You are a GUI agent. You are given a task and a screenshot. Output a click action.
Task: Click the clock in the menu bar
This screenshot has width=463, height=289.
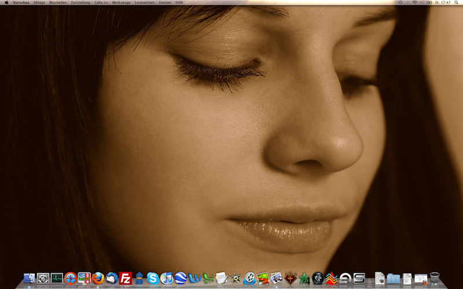443,3
